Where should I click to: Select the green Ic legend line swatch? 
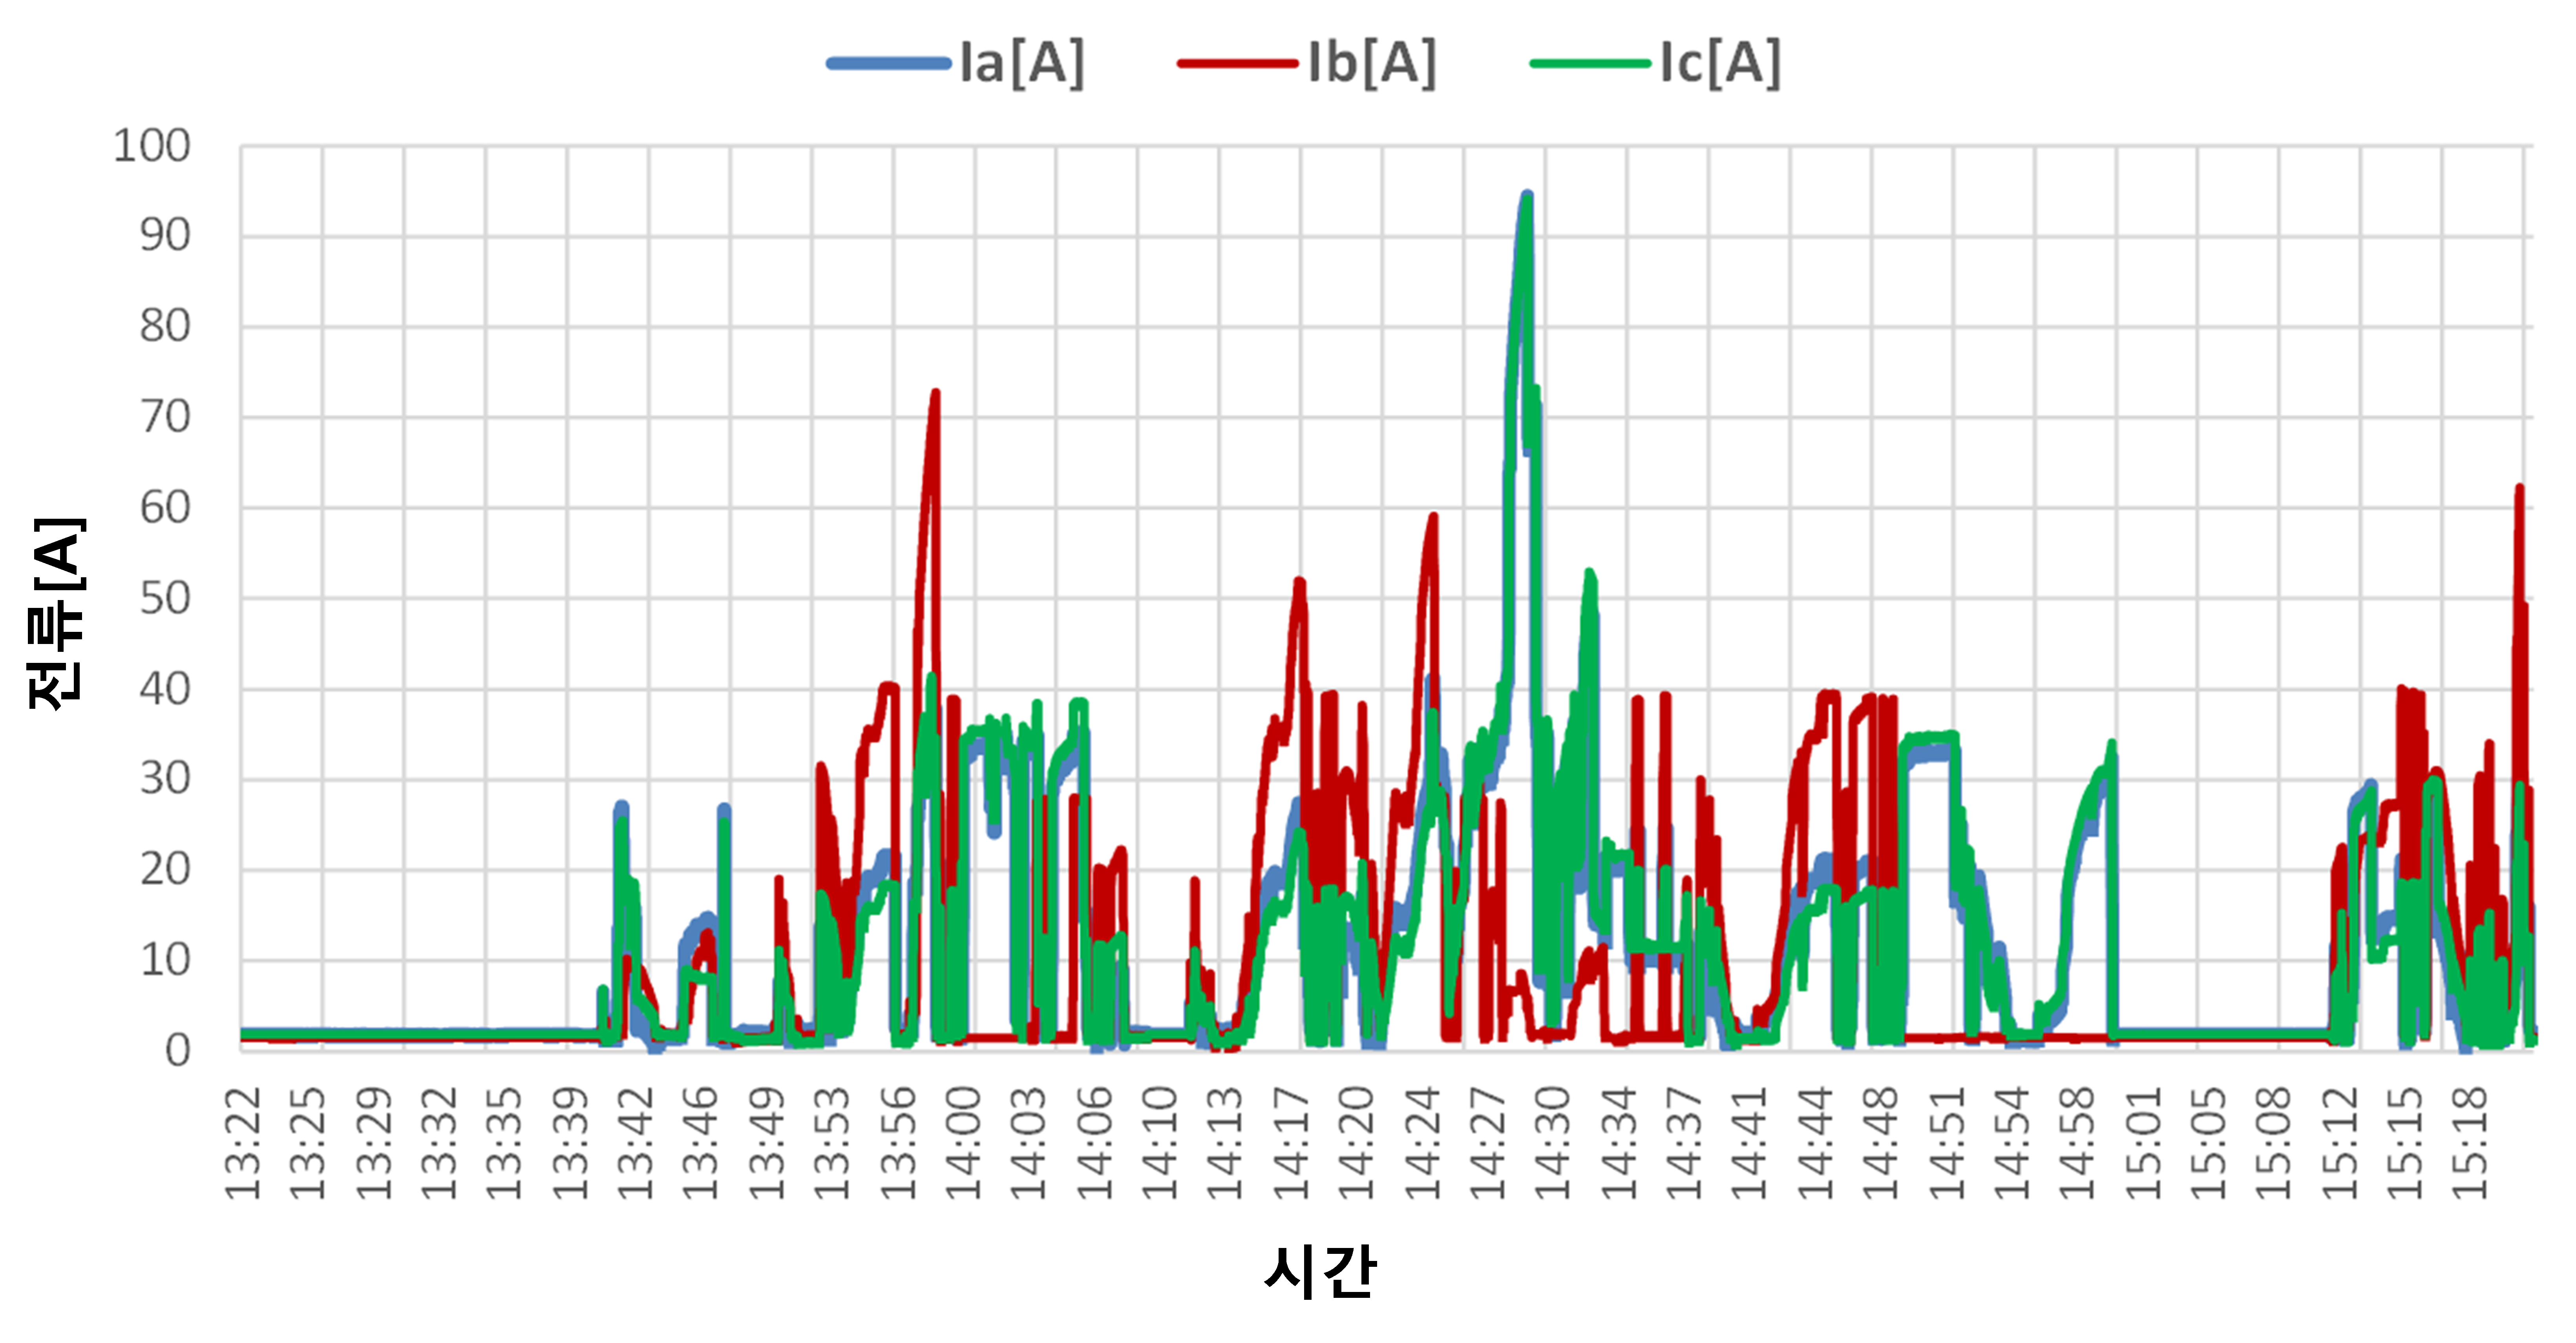(x=1590, y=64)
